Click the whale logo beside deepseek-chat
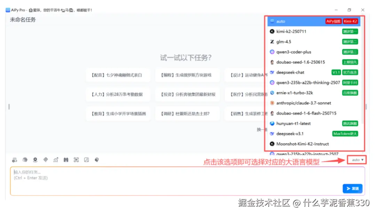 tap(272, 72)
